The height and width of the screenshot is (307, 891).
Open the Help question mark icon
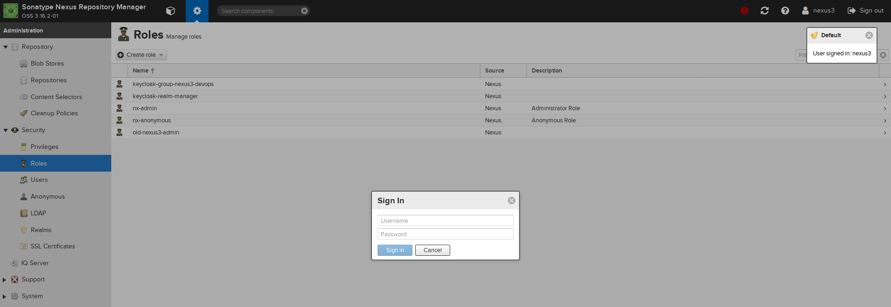(x=785, y=11)
